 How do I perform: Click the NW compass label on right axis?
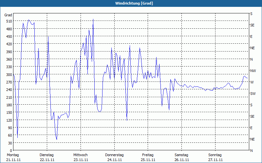[253, 71]
